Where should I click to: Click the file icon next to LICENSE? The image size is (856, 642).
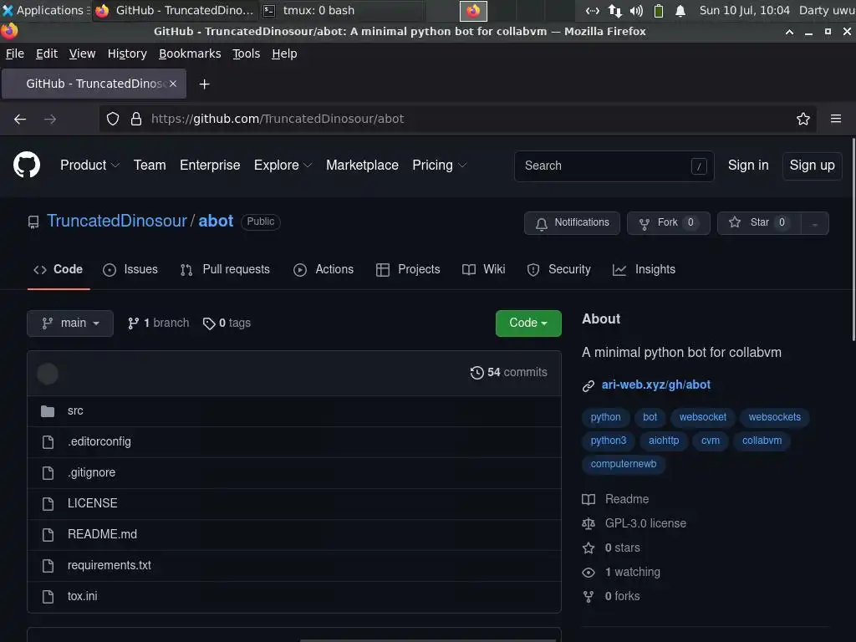(48, 503)
